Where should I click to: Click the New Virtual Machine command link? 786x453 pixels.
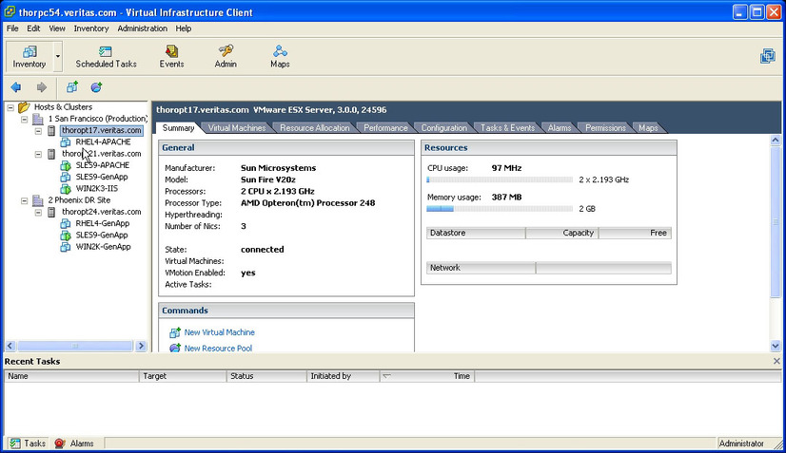219,332
